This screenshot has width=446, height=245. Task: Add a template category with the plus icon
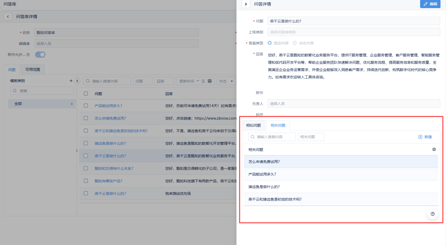[x=71, y=81]
